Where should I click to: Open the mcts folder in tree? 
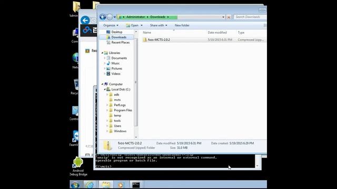click(117, 100)
